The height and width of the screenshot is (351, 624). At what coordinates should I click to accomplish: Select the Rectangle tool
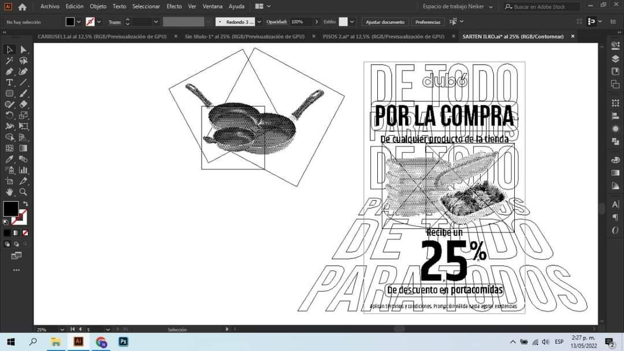pyautogui.click(x=10, y=94)
